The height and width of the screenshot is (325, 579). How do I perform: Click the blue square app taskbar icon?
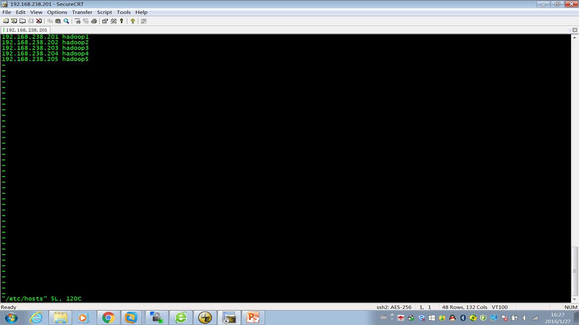coord(131,318)
